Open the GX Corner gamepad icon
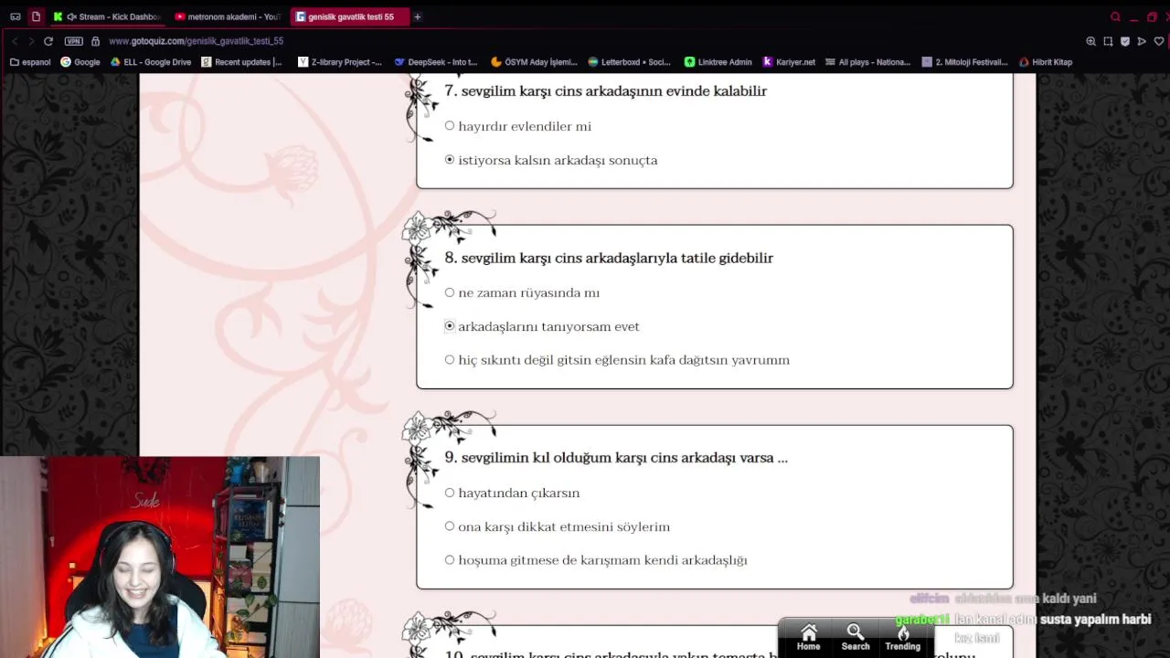Screen dimensions: 1170x658 point(15,16)
